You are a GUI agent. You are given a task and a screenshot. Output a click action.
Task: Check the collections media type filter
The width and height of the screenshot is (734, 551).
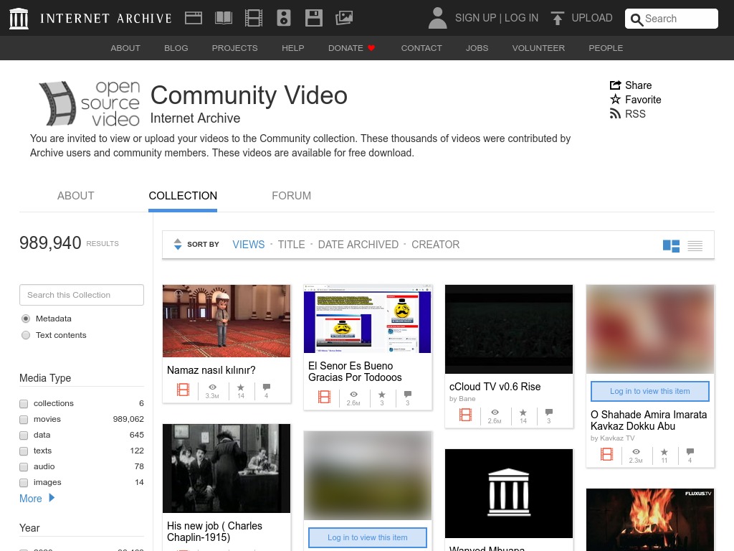pos(24,404)
